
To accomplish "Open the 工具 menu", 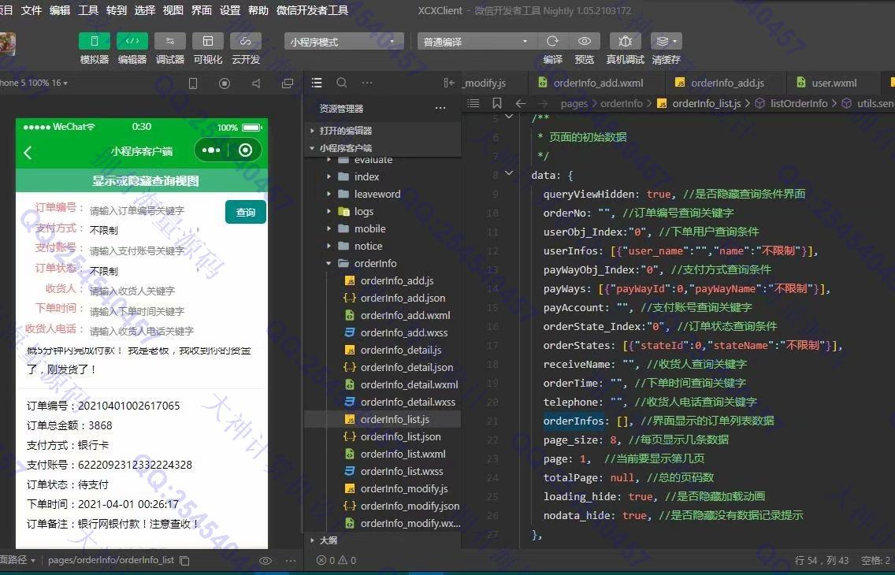I will coord(88,10).
